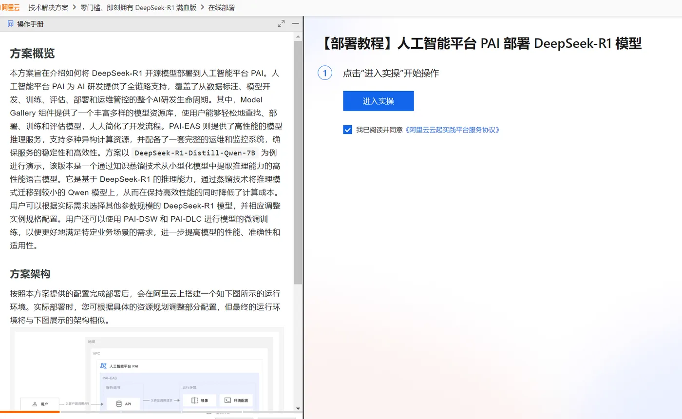682x419 pixels.
Task: Click the 阿里云 logo in the header
Action: click(10, 8)
